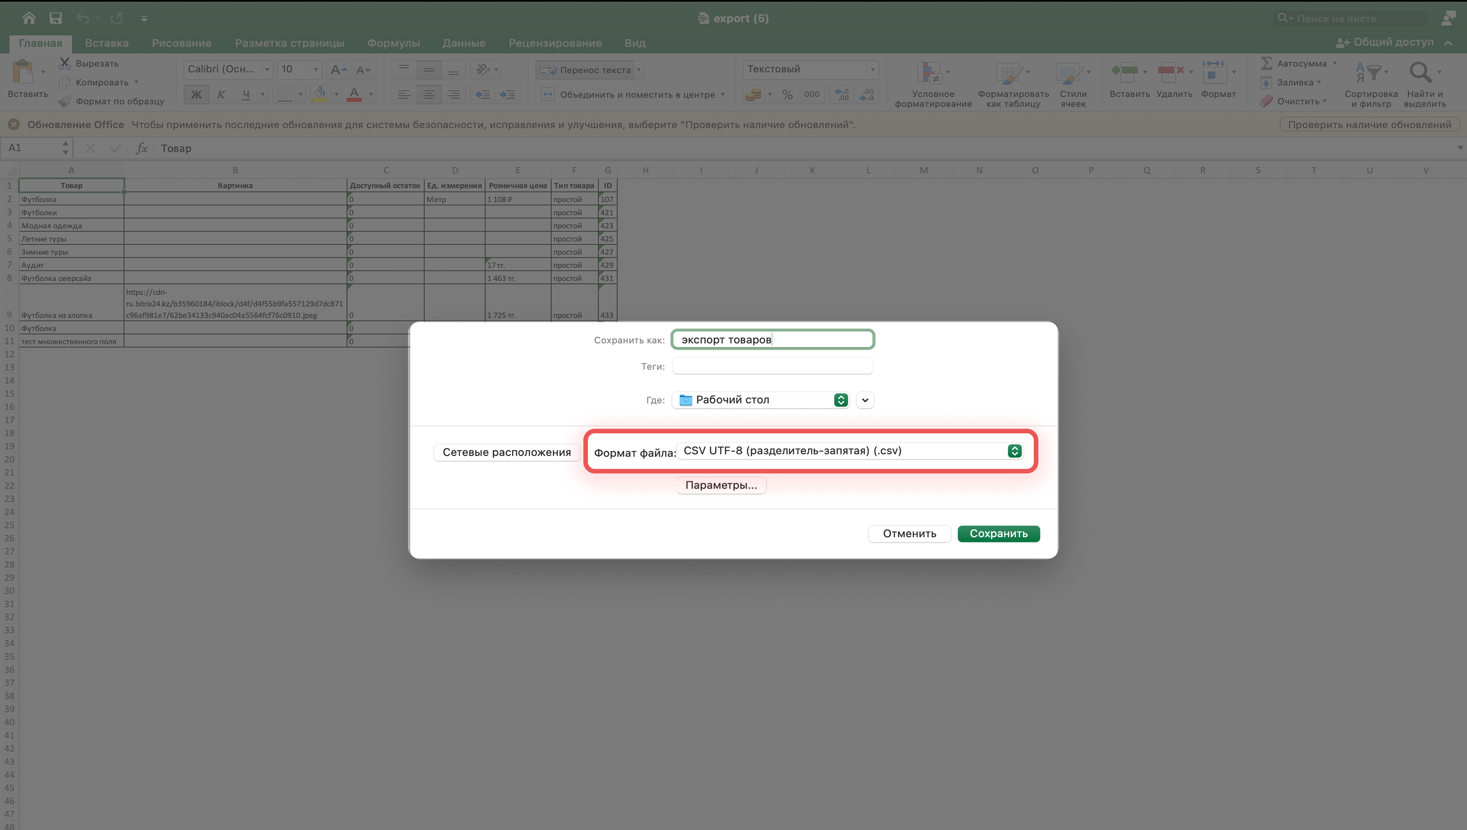Viewport: 1467px width, 830px height.
Task: Click the Теги input field
Action: (x=772, y=366)
